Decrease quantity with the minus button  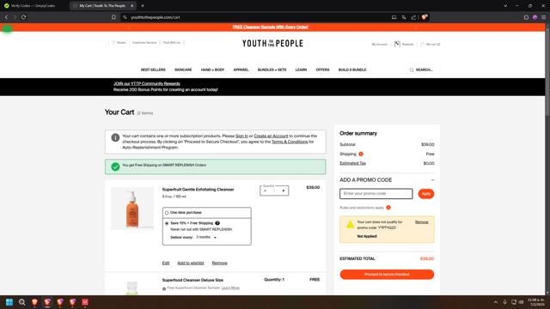266,191
